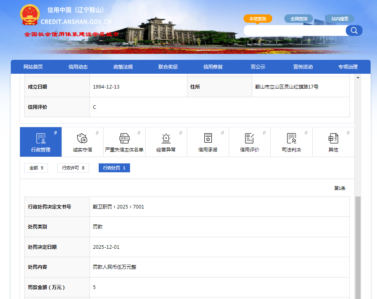Filter records by 行政许可 8
377x299 pixels.
tap(73, 168)
